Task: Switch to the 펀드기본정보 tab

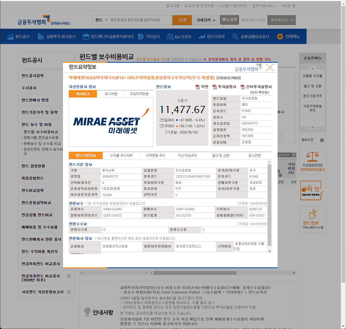Action: coord(86,155)
